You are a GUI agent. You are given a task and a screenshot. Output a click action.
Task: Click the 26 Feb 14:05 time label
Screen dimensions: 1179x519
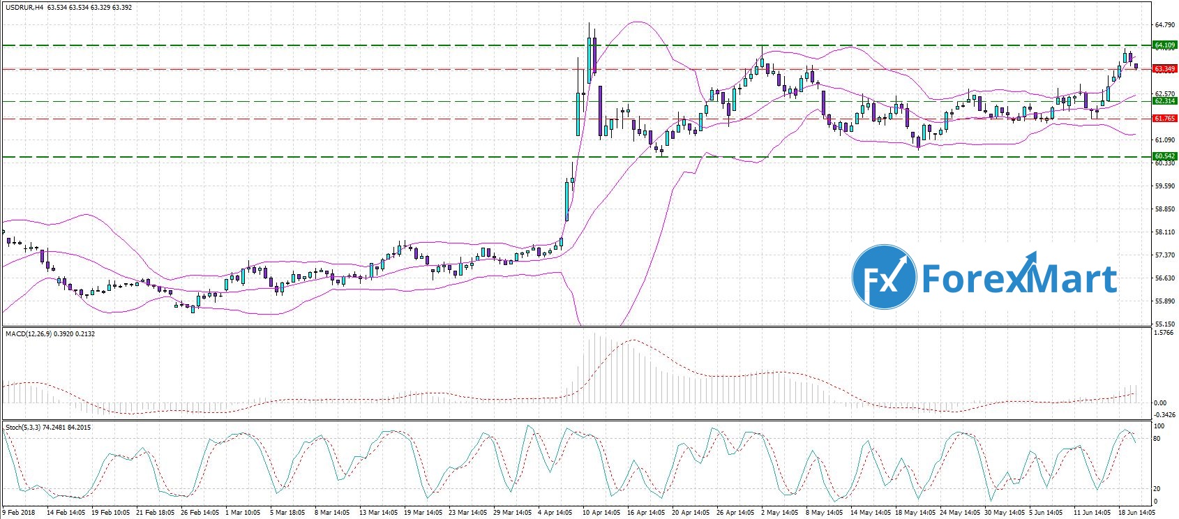[x=200, y=513]
